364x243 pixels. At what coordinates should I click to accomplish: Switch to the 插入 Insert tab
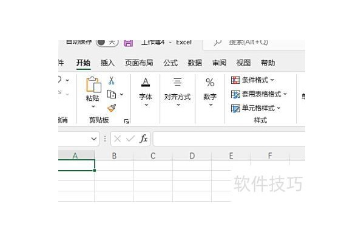tap(107, 63)
